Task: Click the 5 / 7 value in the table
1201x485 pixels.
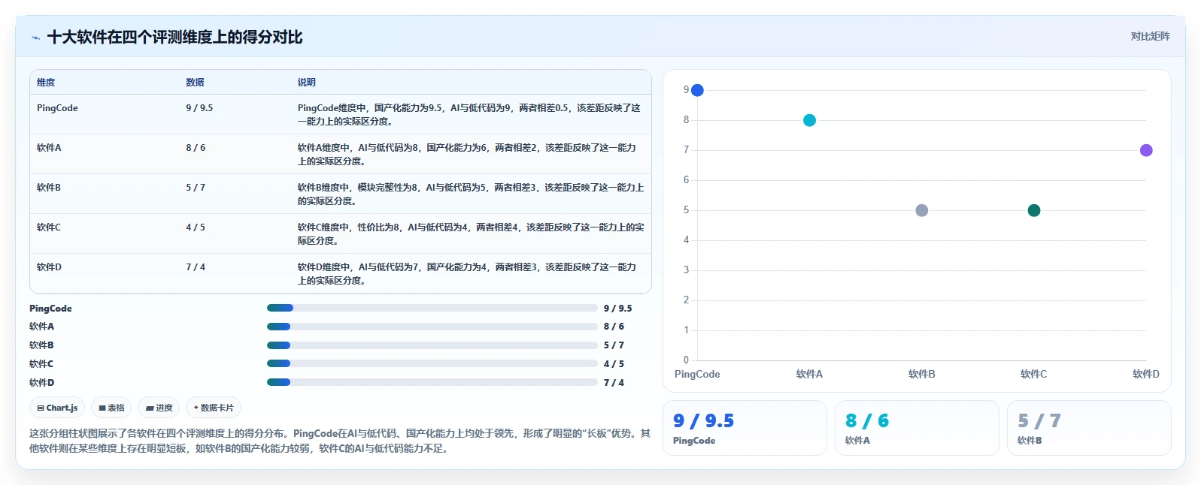Action: coord(196,188)
